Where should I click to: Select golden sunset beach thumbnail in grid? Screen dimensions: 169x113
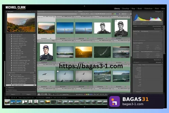point(84,52)
